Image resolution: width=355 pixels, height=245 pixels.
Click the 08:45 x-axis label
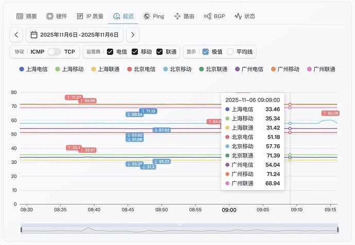128,210
